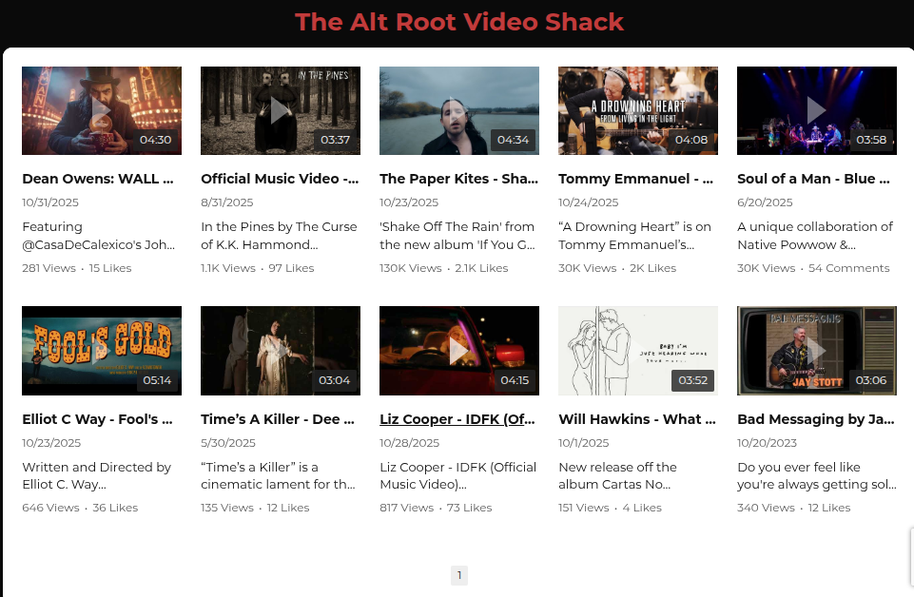Screen dimensions: 914x597
Task: Play the In the Pines video
Action: point(280,110)
